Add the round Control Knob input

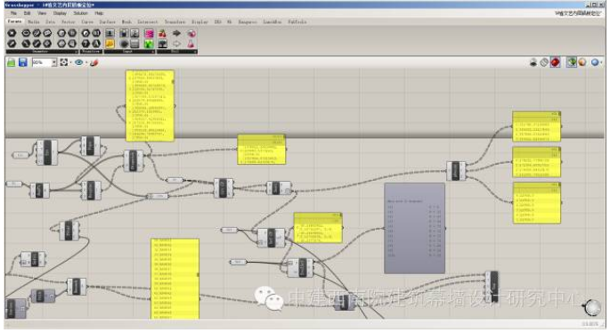124,44
